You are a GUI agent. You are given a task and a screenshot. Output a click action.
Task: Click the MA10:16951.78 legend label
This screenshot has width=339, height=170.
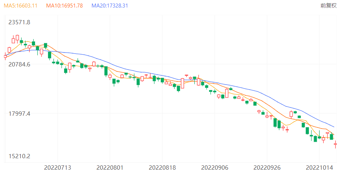point(64,6)
